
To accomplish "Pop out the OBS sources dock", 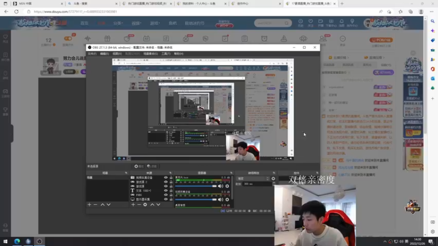I will [170, 173].
